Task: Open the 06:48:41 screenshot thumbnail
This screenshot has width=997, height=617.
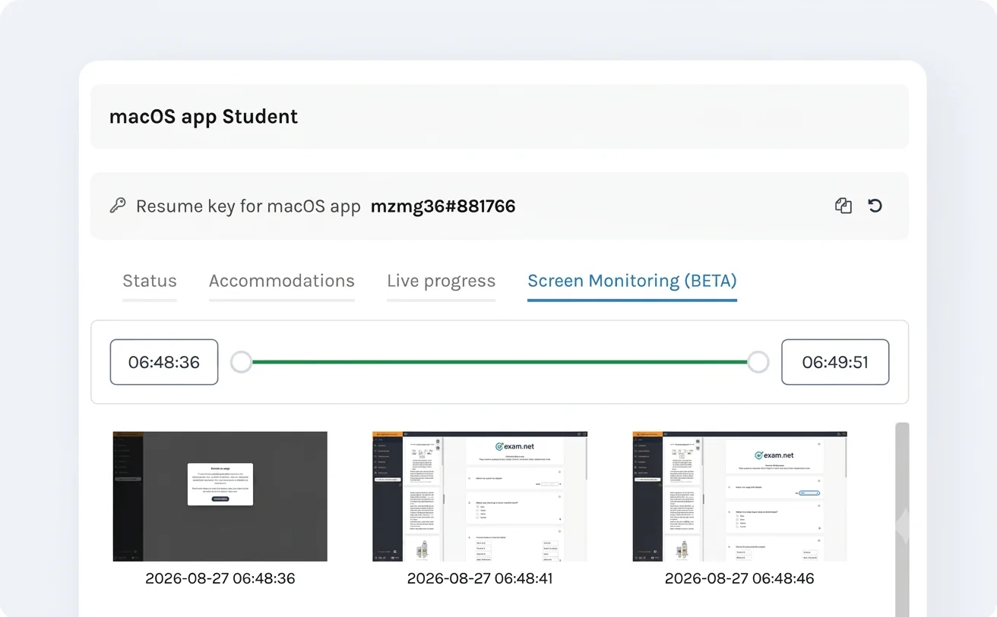Action: coord(480,496)
